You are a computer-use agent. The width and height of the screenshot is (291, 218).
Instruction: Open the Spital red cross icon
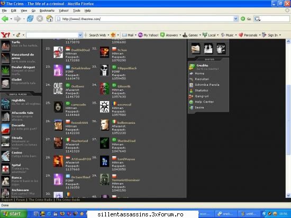point(5,169)
